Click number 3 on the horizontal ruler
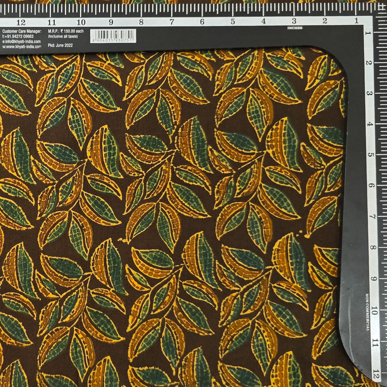 [x=294, y=21]
